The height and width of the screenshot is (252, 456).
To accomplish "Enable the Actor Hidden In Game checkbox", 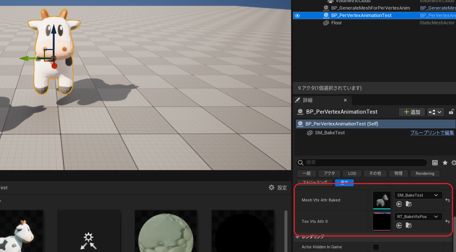I will [x=375, y=247].
